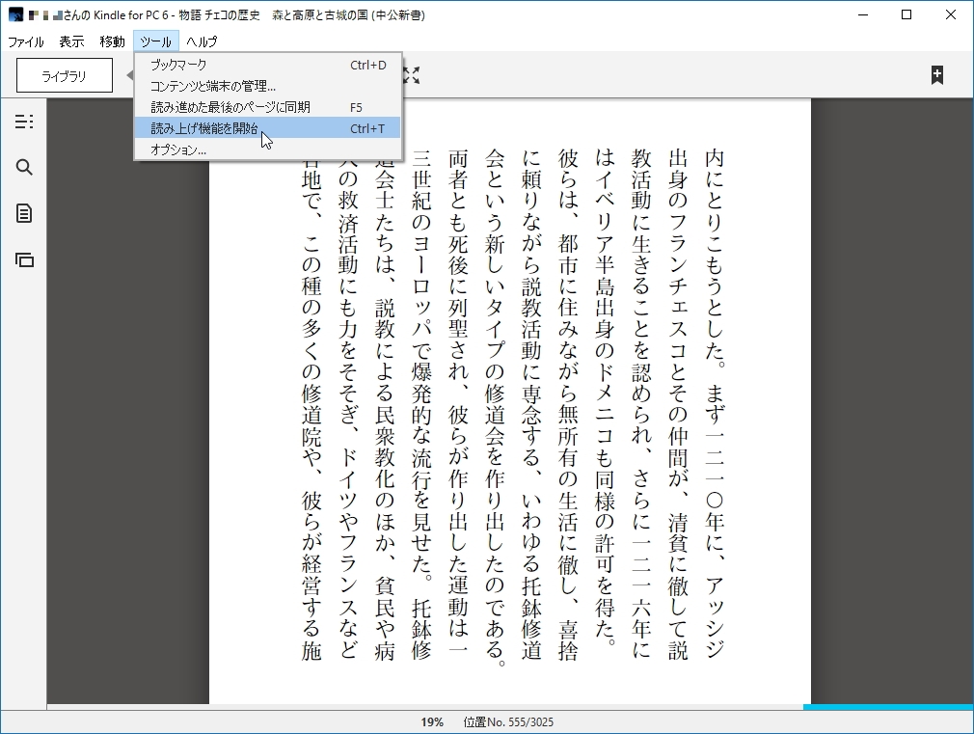
Task: Open the ヘルプ menu
Action: pos(203,41)
